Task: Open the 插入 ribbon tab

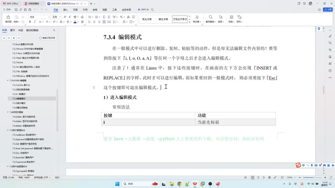Action: [65, 10]
